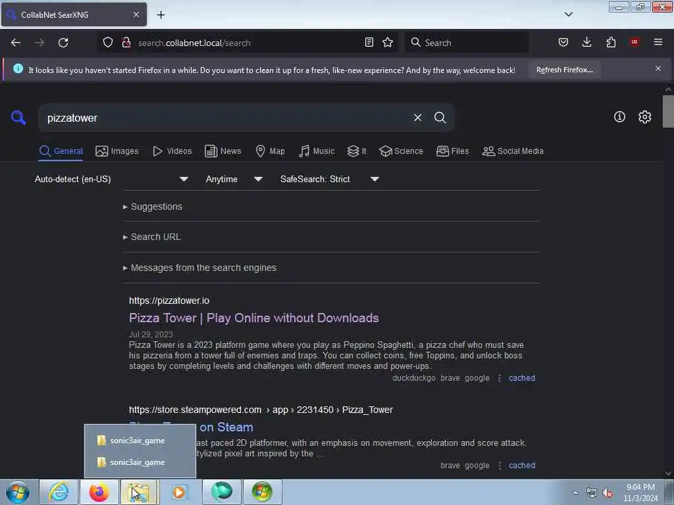This screenshot has height=505, width=674.
Task: Open the Auto-detect language dropdown
Action: (111, 179)
